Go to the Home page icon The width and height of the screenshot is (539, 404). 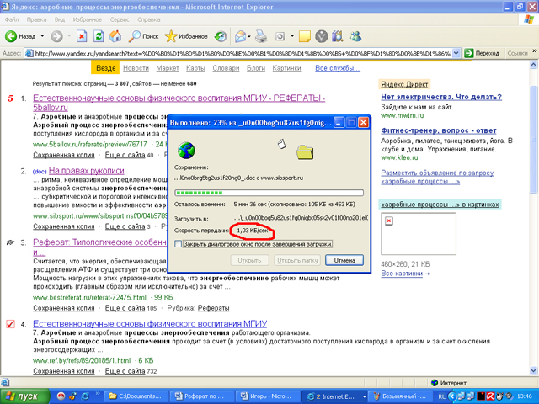pyautogui.click(x=115, y=36)
